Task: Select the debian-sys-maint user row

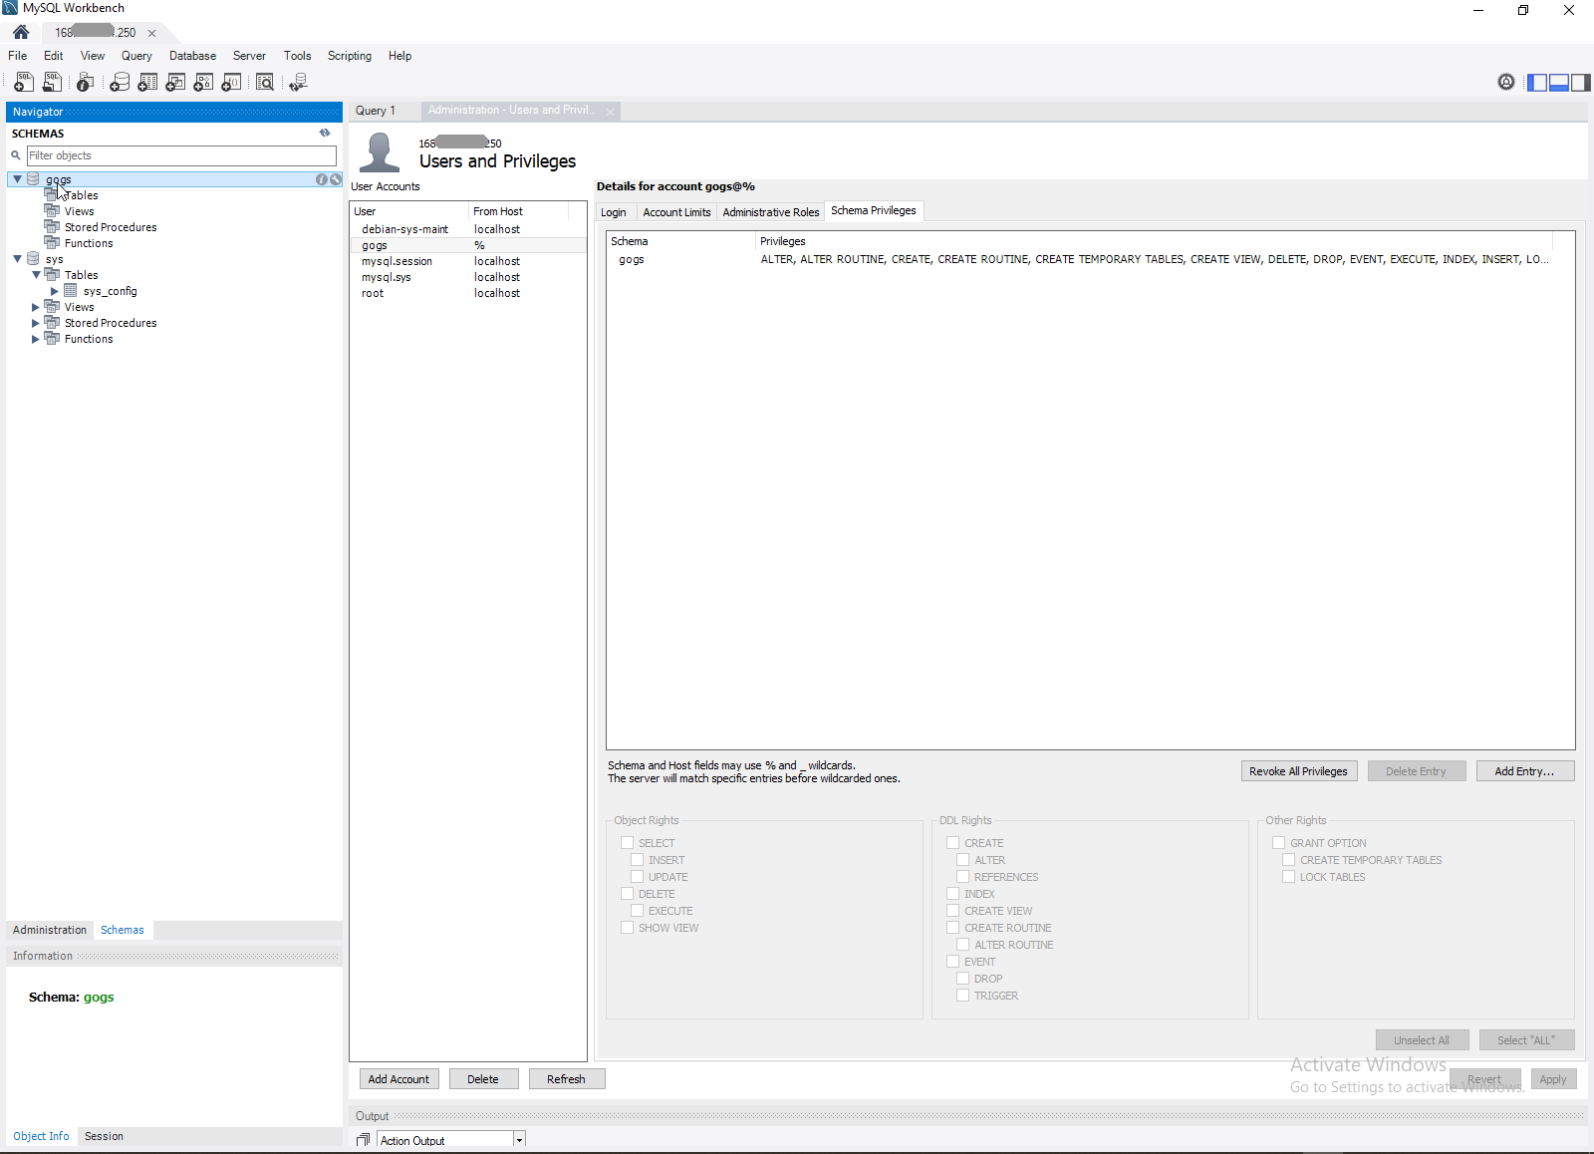Action: (467, 229)
